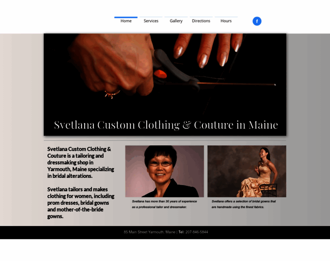Click the 85 Main Street Yarmouth address
This screenshot has height=261, width=330.
pyautogui.click(x=149, y=232)
